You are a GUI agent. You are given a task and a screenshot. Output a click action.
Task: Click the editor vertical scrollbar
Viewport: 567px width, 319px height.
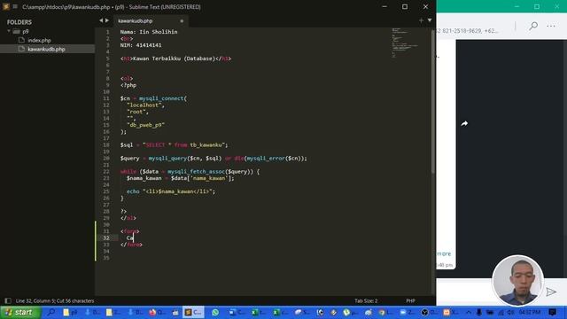[x=433, y=101]
